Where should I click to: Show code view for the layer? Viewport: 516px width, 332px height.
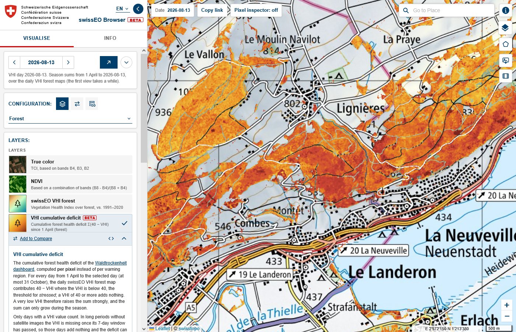pyautogui.click(x=111, y=239)
